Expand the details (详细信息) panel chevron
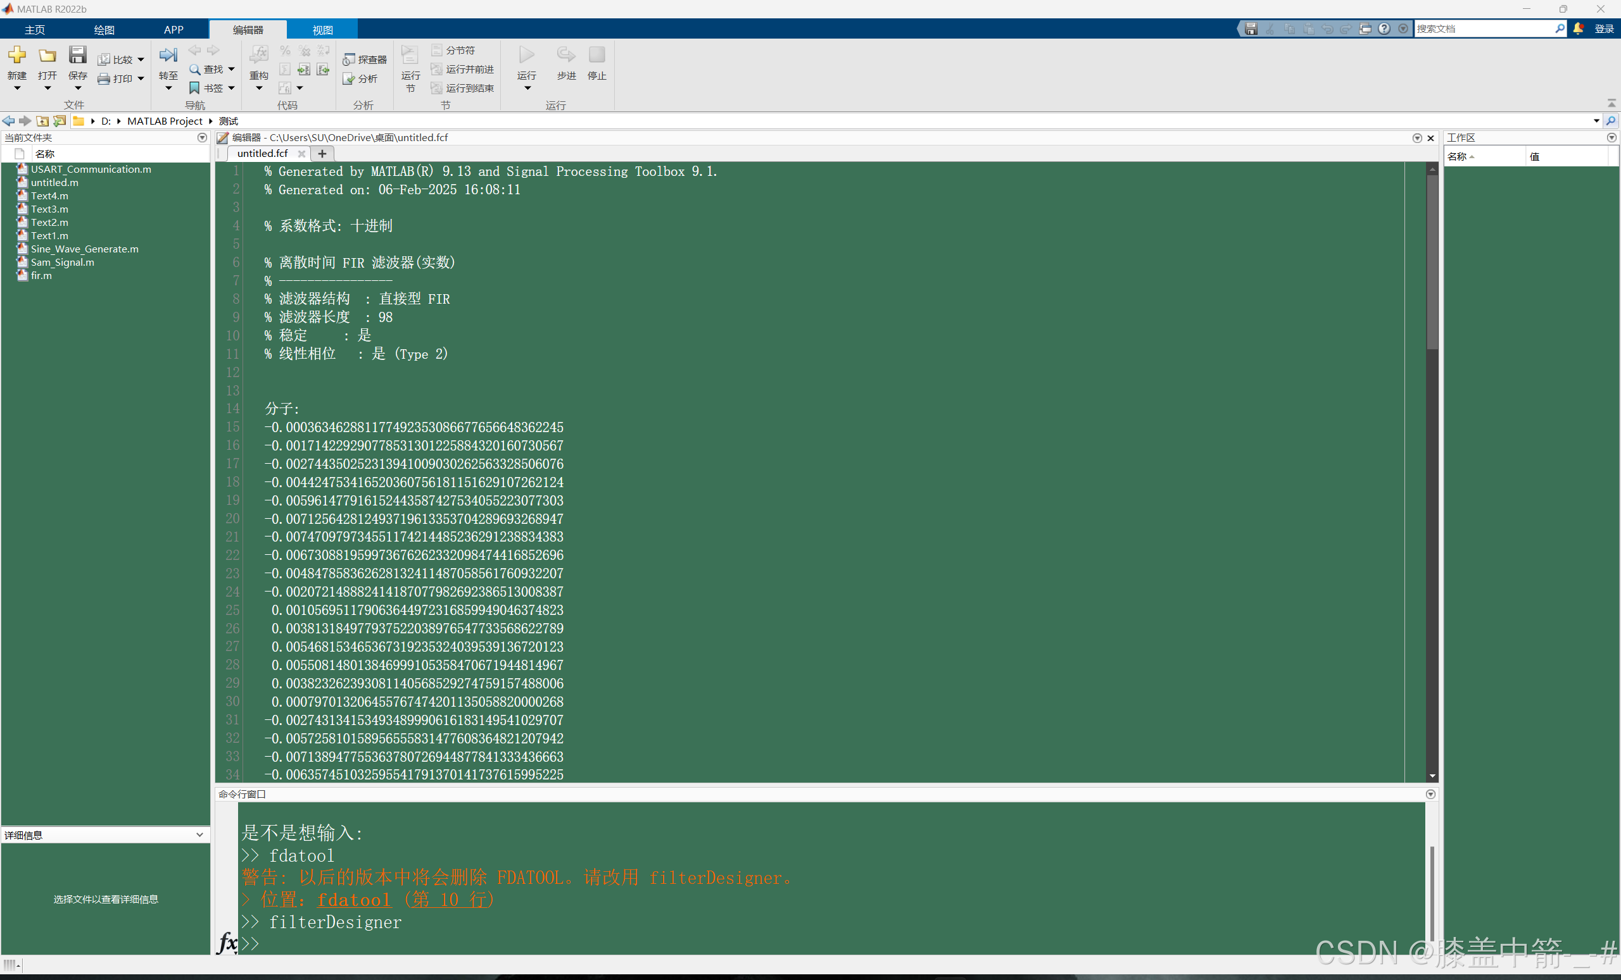The image size is (1621, 980). (199, 834)
